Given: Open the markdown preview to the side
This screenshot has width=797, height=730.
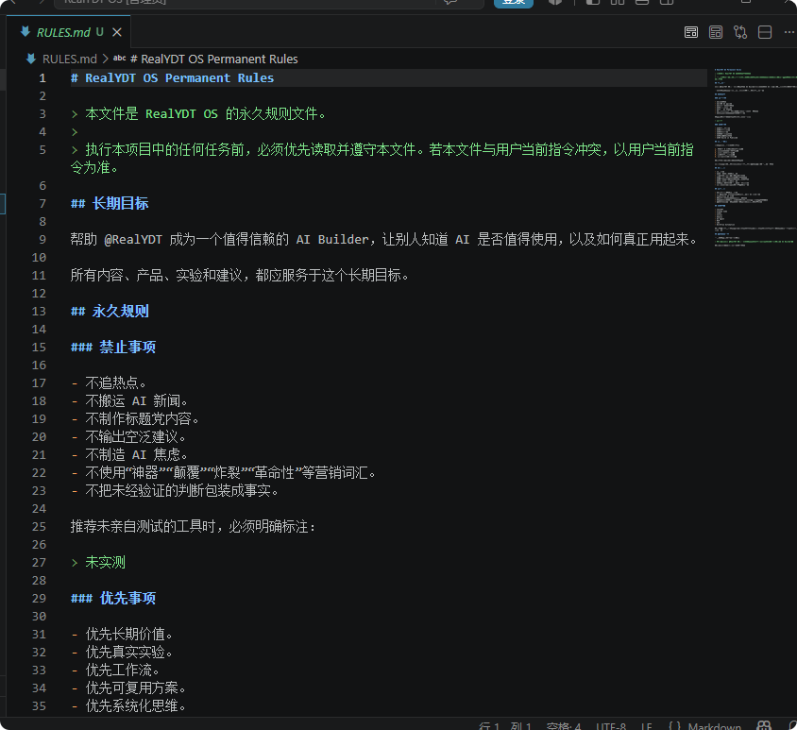Looking at the screenshot, I should tap(691, 32).
